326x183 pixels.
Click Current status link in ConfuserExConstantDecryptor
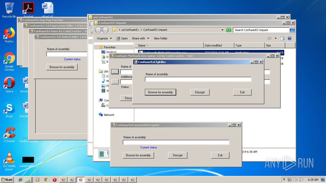coord(149,147)
